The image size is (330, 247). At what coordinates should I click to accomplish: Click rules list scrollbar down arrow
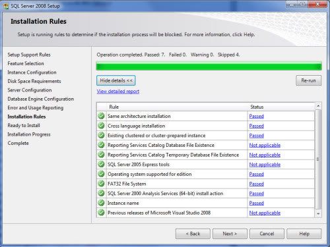[x=318, y=213]
